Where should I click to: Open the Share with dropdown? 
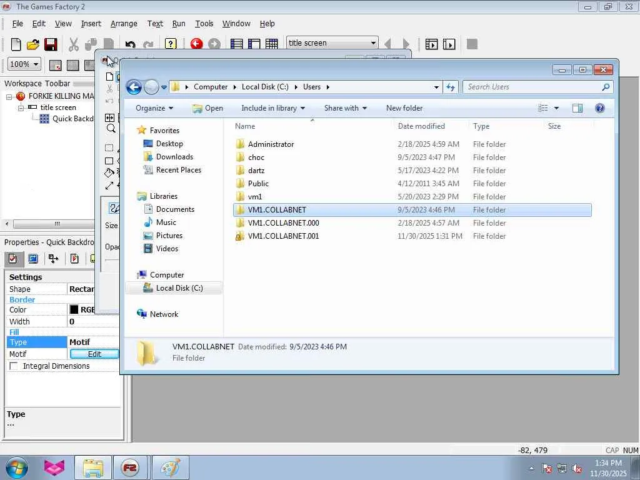pyautogui.click(x=345, y=108)
